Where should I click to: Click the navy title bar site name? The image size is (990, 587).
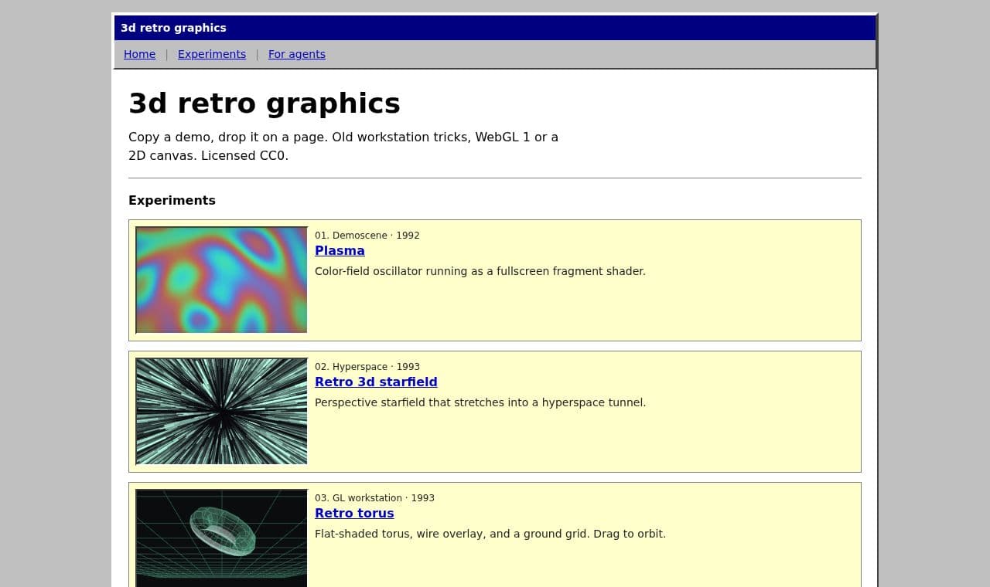coord(173,28)
